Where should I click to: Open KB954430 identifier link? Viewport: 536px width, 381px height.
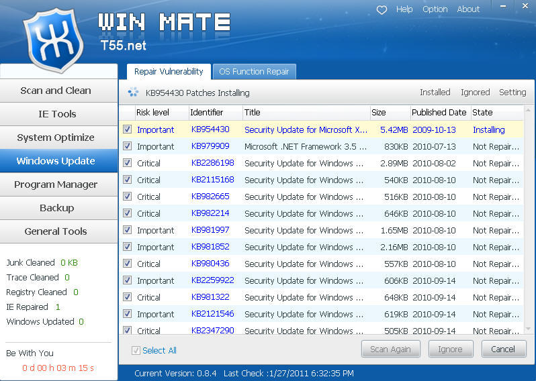pyautogui.click(x=210, y=129)
